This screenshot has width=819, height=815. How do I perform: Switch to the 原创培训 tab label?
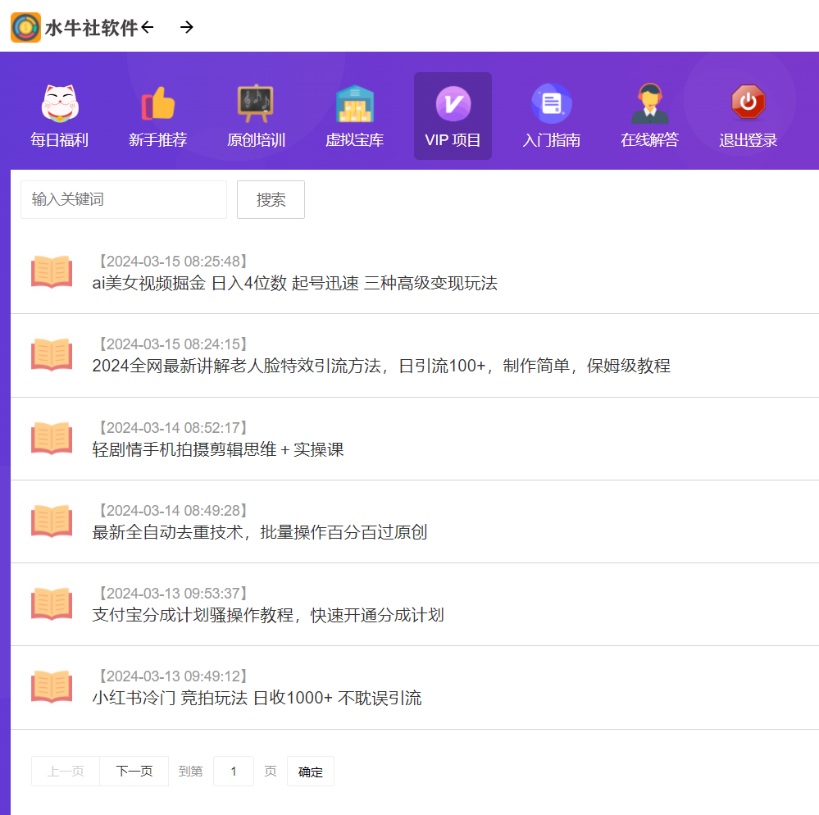point(256,140)
